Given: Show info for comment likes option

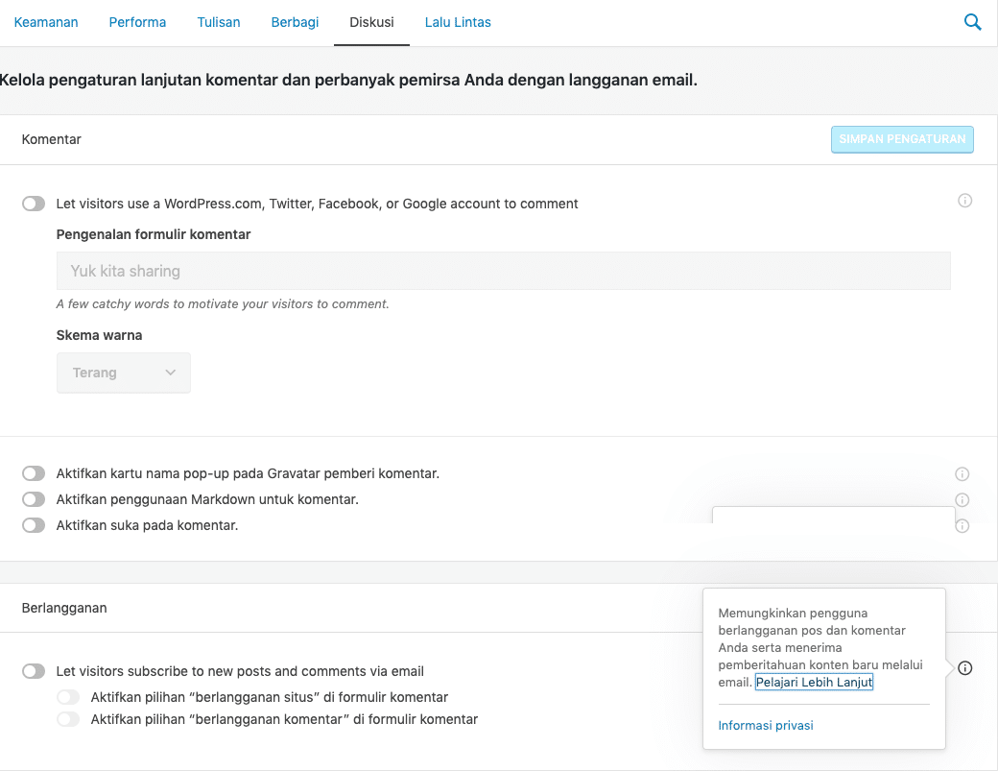Looking at the screenshot, I should point(962,526).
